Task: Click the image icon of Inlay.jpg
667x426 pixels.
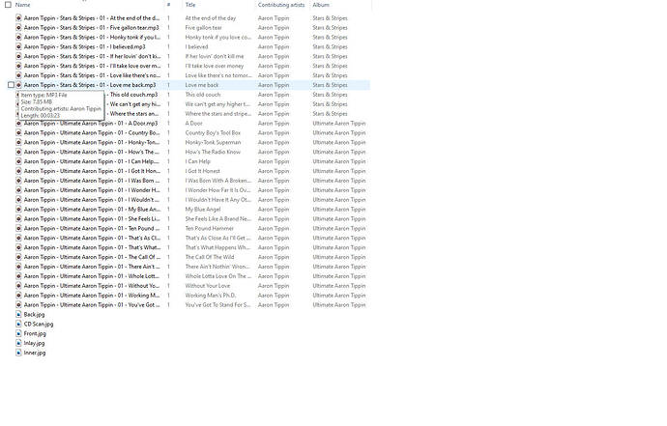Action: pos(18,343)
